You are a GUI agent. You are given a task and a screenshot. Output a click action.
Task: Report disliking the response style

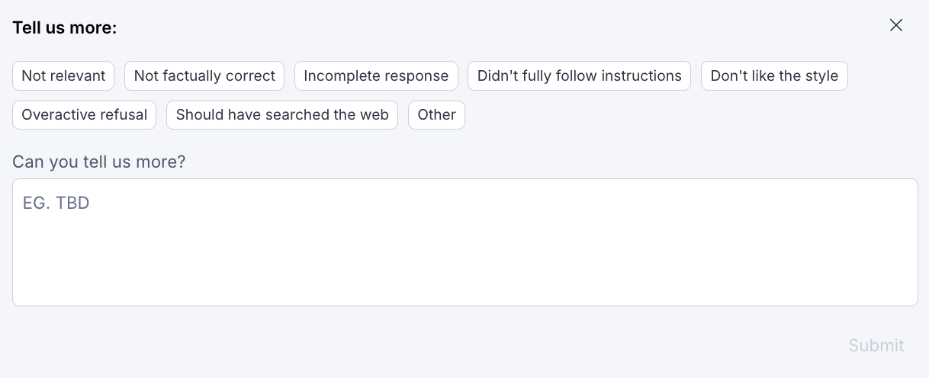coord(774,76)
